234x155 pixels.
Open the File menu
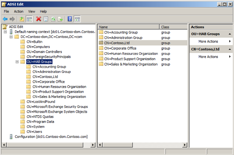pyautogui.click(x=6, y=11)
